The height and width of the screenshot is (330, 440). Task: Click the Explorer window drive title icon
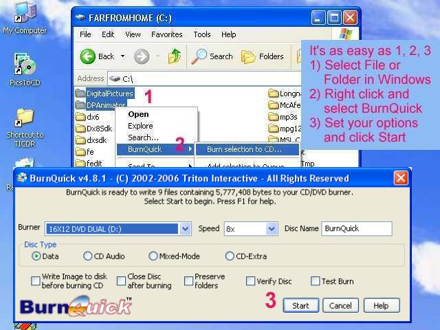point(80,17)
